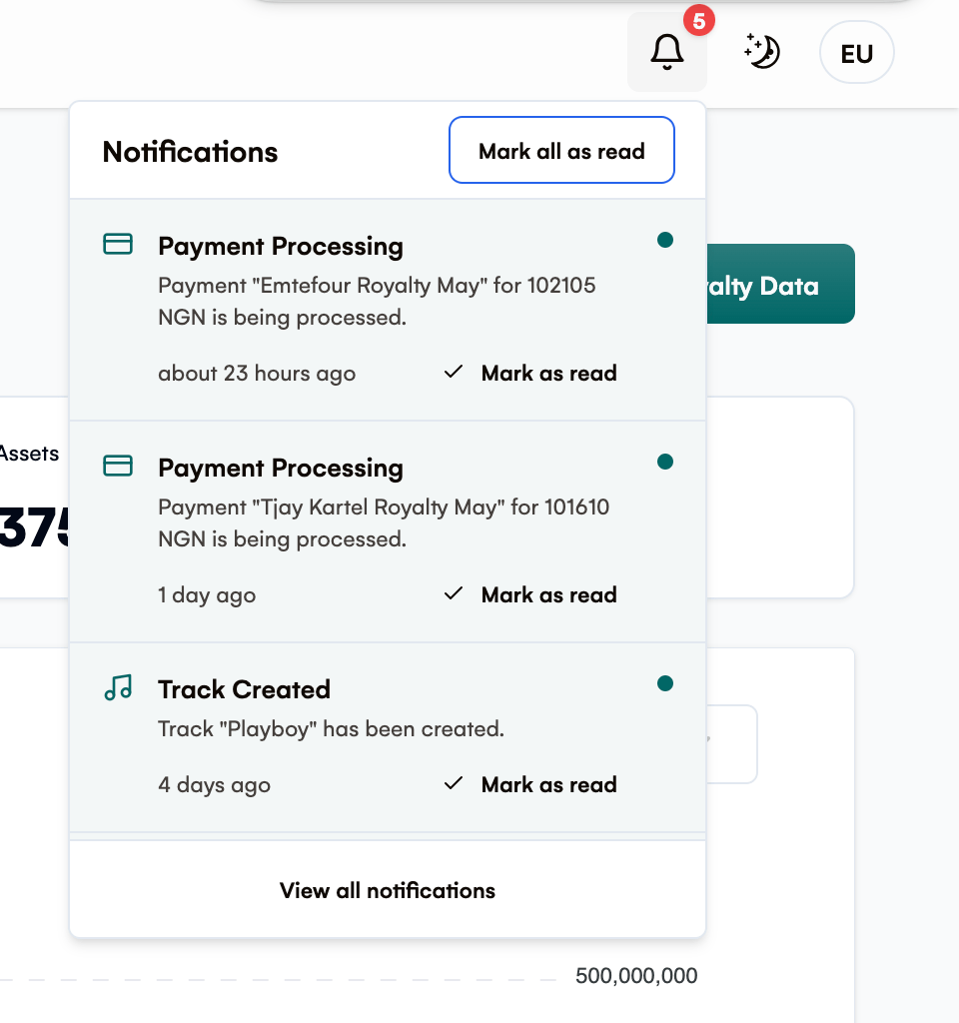Open the Track Created notification title
Viewport: 959px width, 1023px height.
244,689
